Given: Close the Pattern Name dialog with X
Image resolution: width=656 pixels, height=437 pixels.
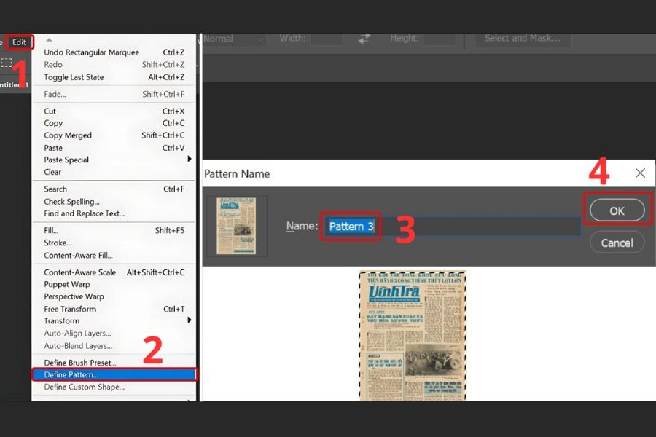Looking at the screenshot, I should 640,173.
